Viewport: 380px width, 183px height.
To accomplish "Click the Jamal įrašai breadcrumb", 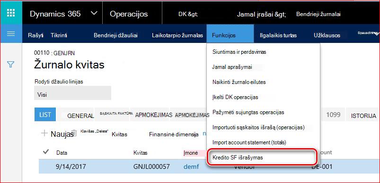I will 262,14.
